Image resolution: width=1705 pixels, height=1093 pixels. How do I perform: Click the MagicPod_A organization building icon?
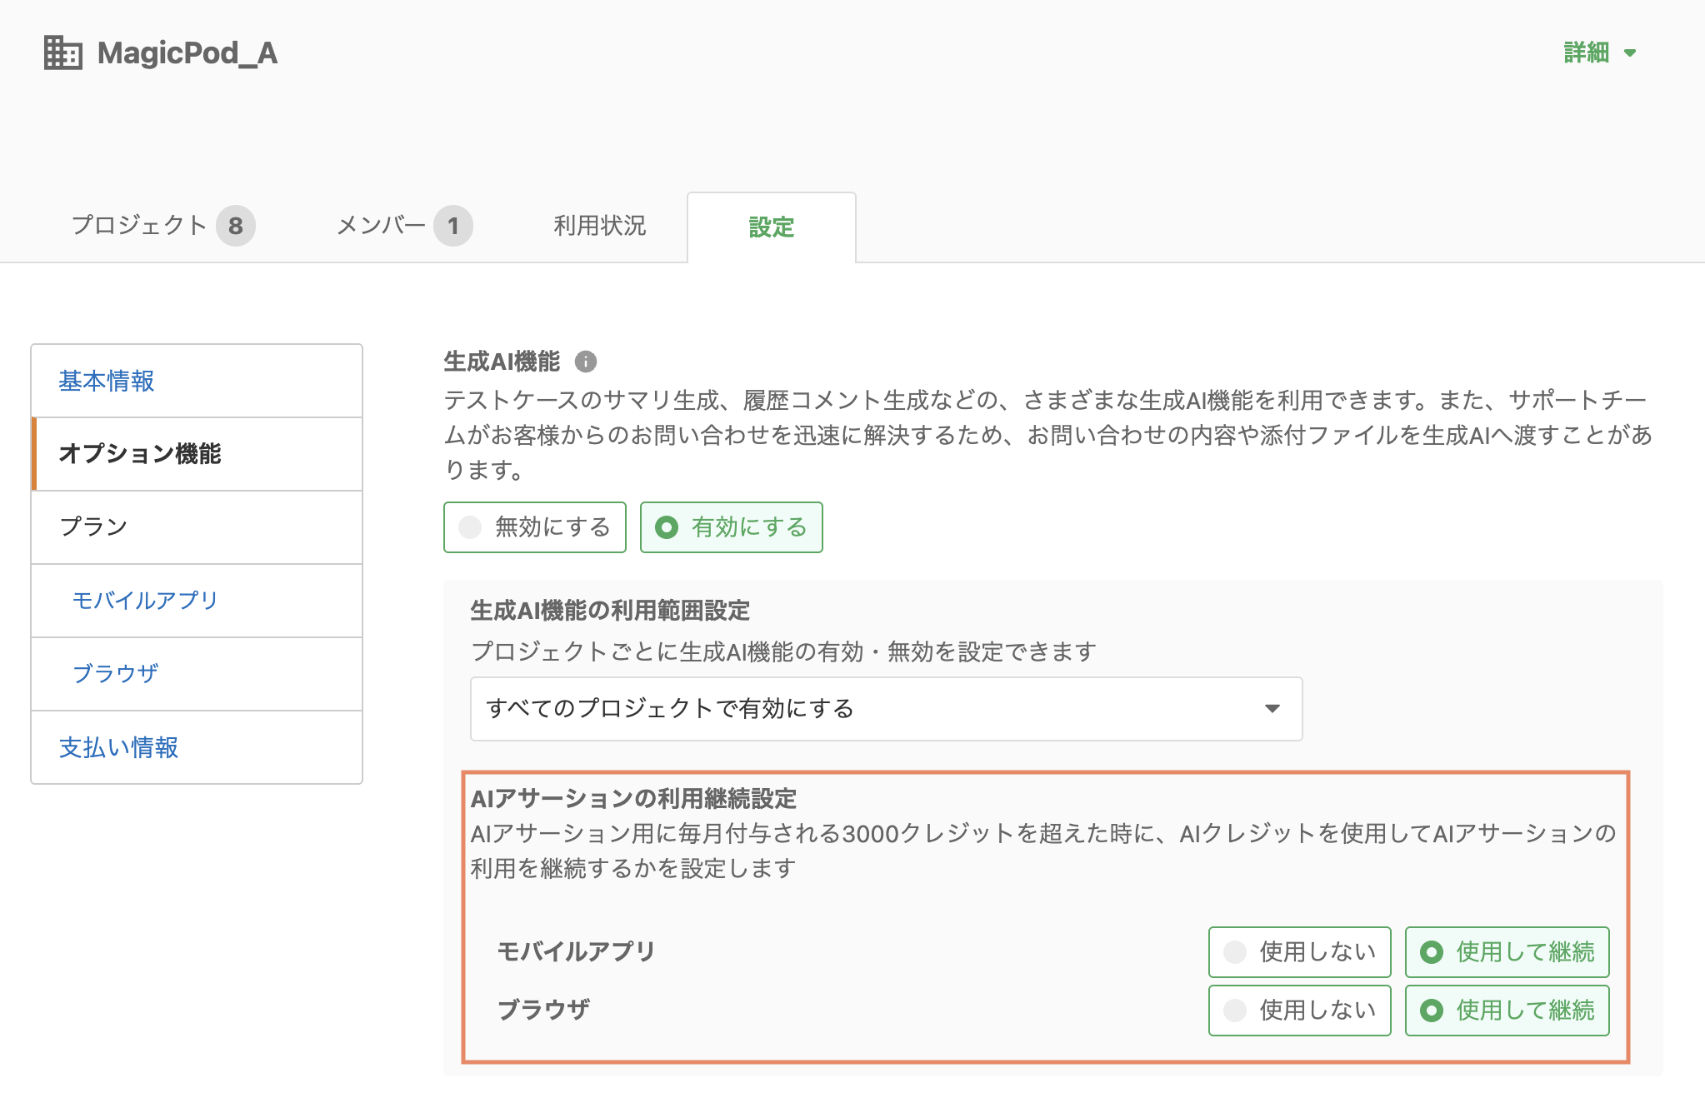[x=63, y=53]
